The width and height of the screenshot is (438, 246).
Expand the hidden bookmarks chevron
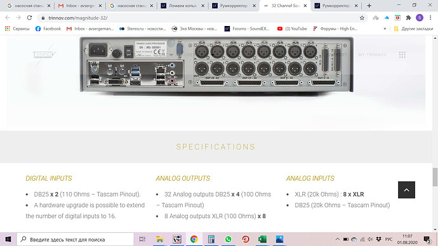click(385, 29)
